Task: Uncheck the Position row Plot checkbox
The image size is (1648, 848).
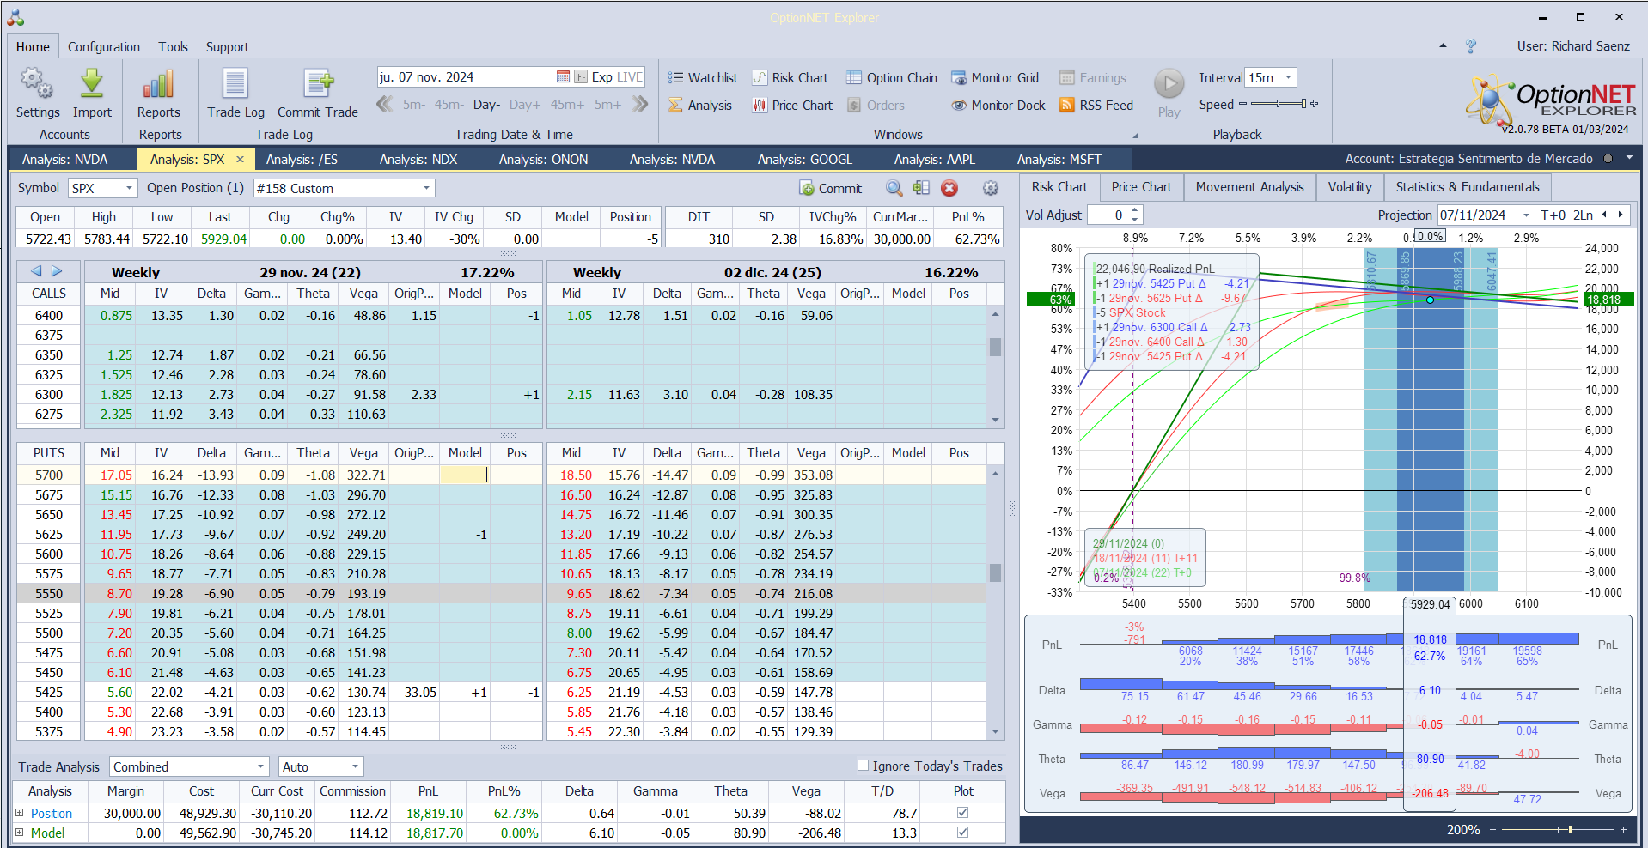Action: (962, 813)
